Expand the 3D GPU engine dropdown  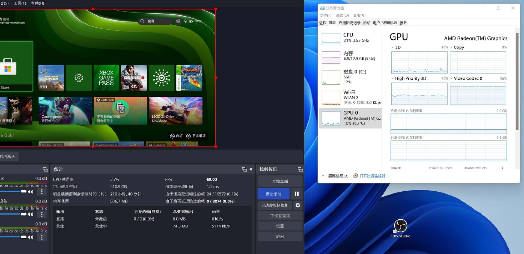click(x=393, y=47)
